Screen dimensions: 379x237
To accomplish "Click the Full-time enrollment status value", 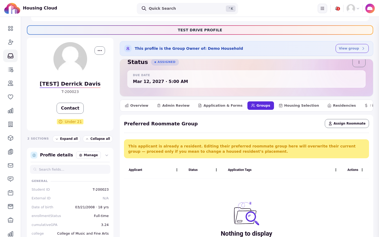I will point(101,216).
